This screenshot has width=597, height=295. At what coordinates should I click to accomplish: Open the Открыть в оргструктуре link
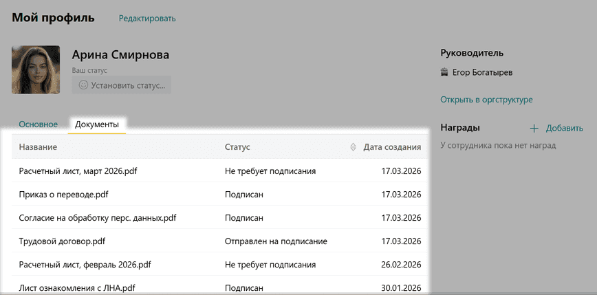pos(486,100)
